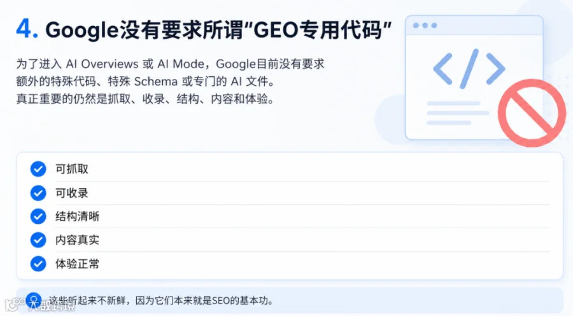
Task: Click the browser window illustration thumbnail
Action: (474, 78)
